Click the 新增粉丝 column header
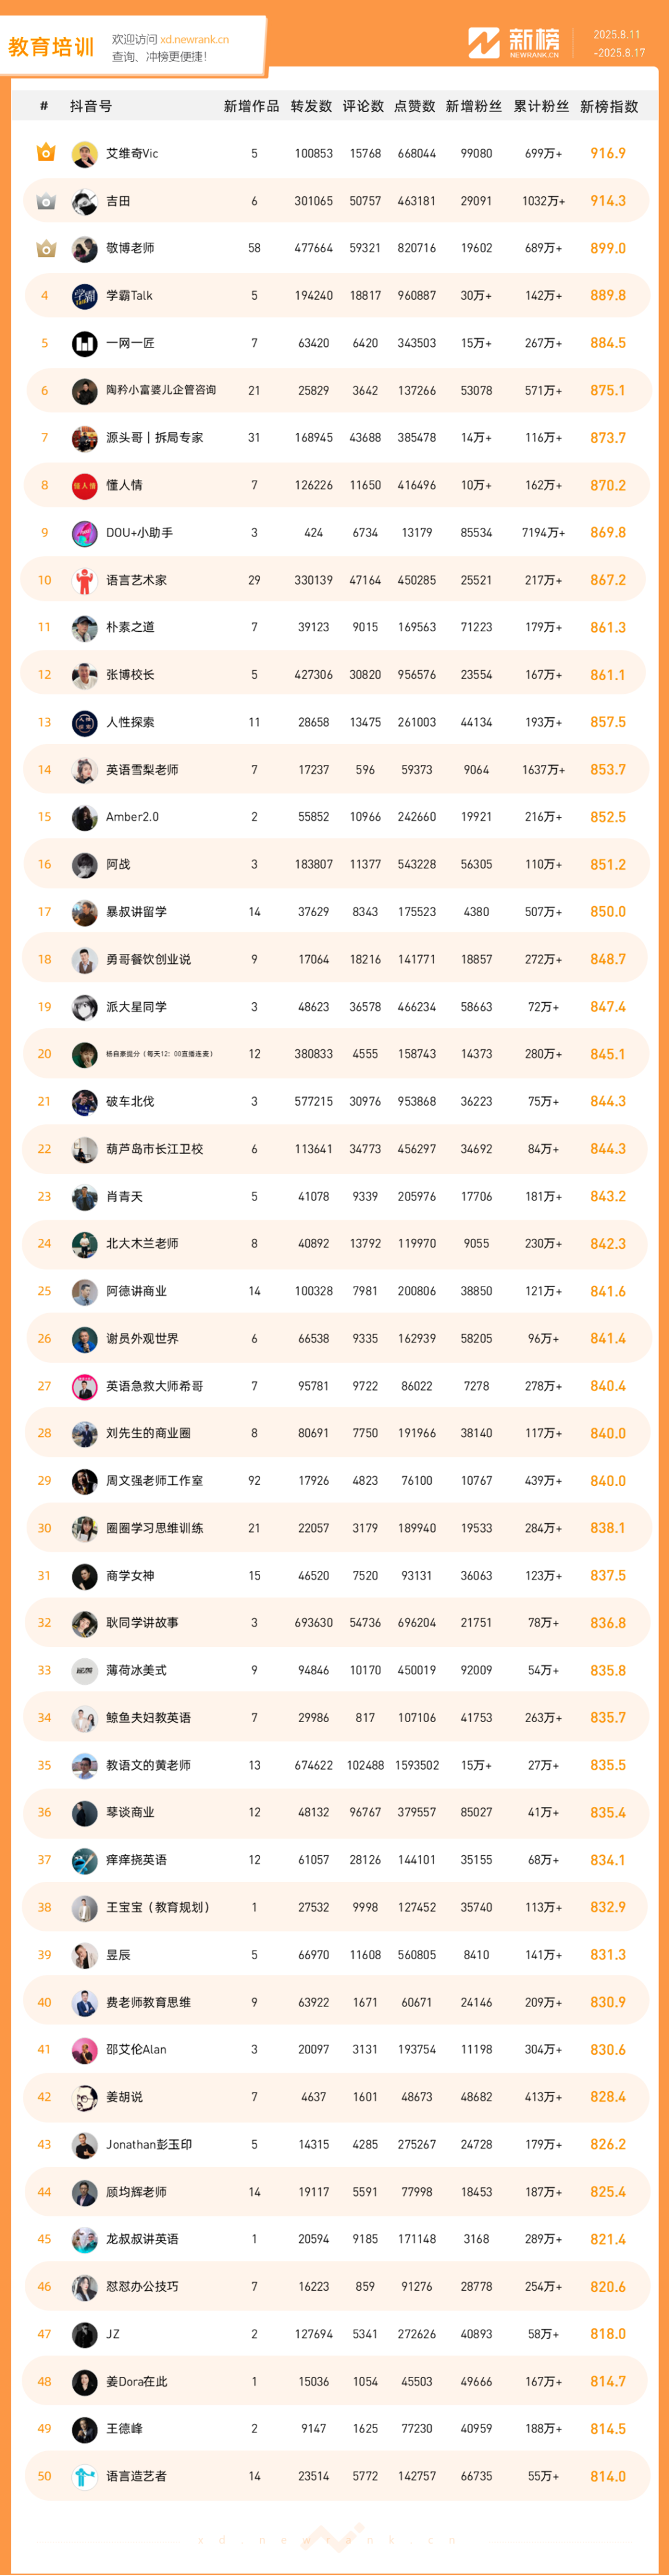669x2575 pixels. 473,106
